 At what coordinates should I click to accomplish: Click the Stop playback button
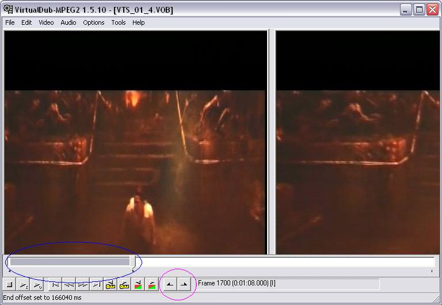click(x=10, y=285)
